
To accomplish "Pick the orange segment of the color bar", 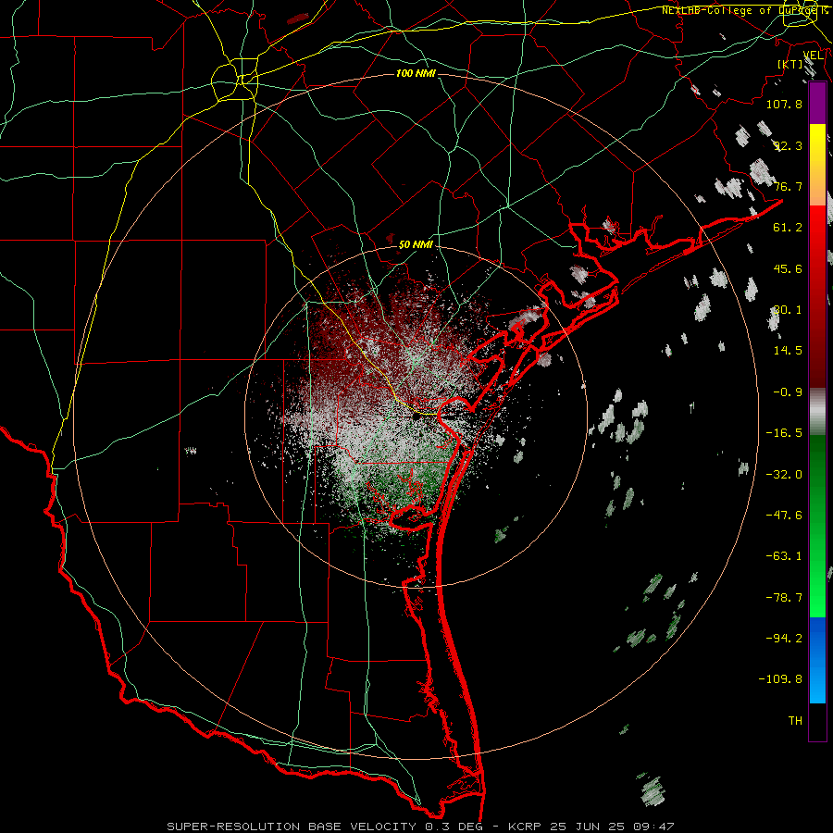I will point(817,186).
